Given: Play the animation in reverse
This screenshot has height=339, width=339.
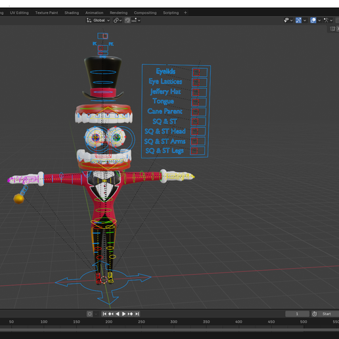Looking at the screenshot, I should 118,314.
